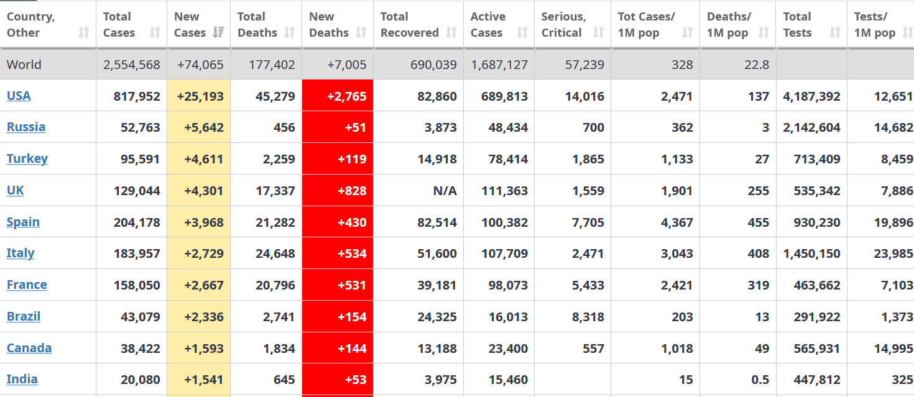Sort by Total Deaths arrows icon
This screenshot has height=397, width=914.
pyautogui.click(x=289, y=32)
